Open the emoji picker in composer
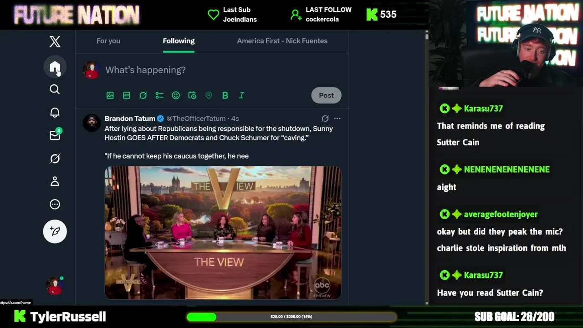Image resolution: width=583 pixels, height=328 pixels. [176, 95]
